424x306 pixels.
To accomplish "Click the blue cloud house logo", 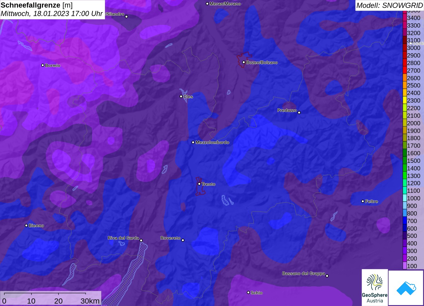I will (x=406, y=288).
